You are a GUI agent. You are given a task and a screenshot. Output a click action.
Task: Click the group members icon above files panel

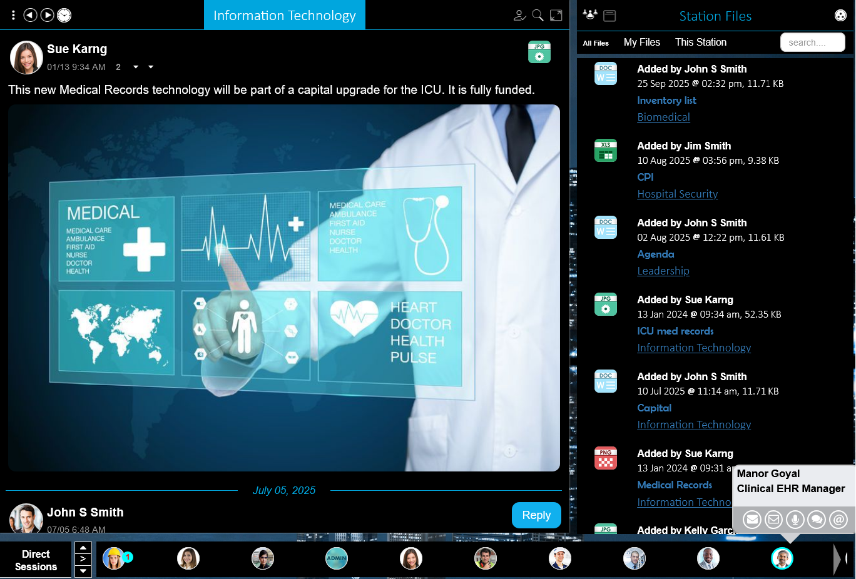tap(589, 15)
